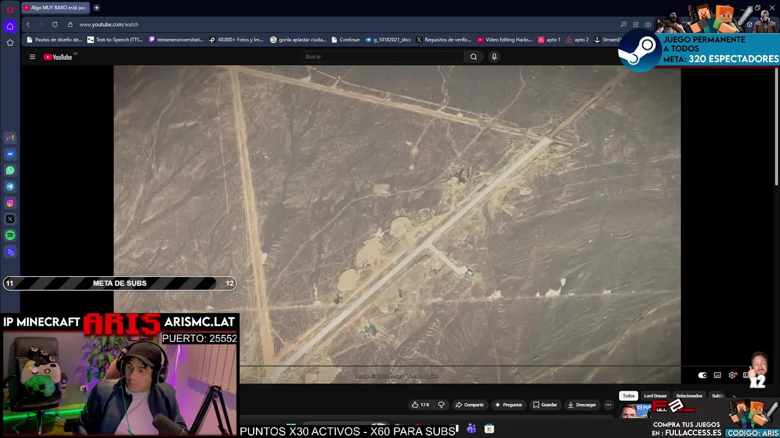Open the Requisitos de verific bookmark
Image resolution: width=780 pixels, height=438 pixels.
[x=444, y=40]
